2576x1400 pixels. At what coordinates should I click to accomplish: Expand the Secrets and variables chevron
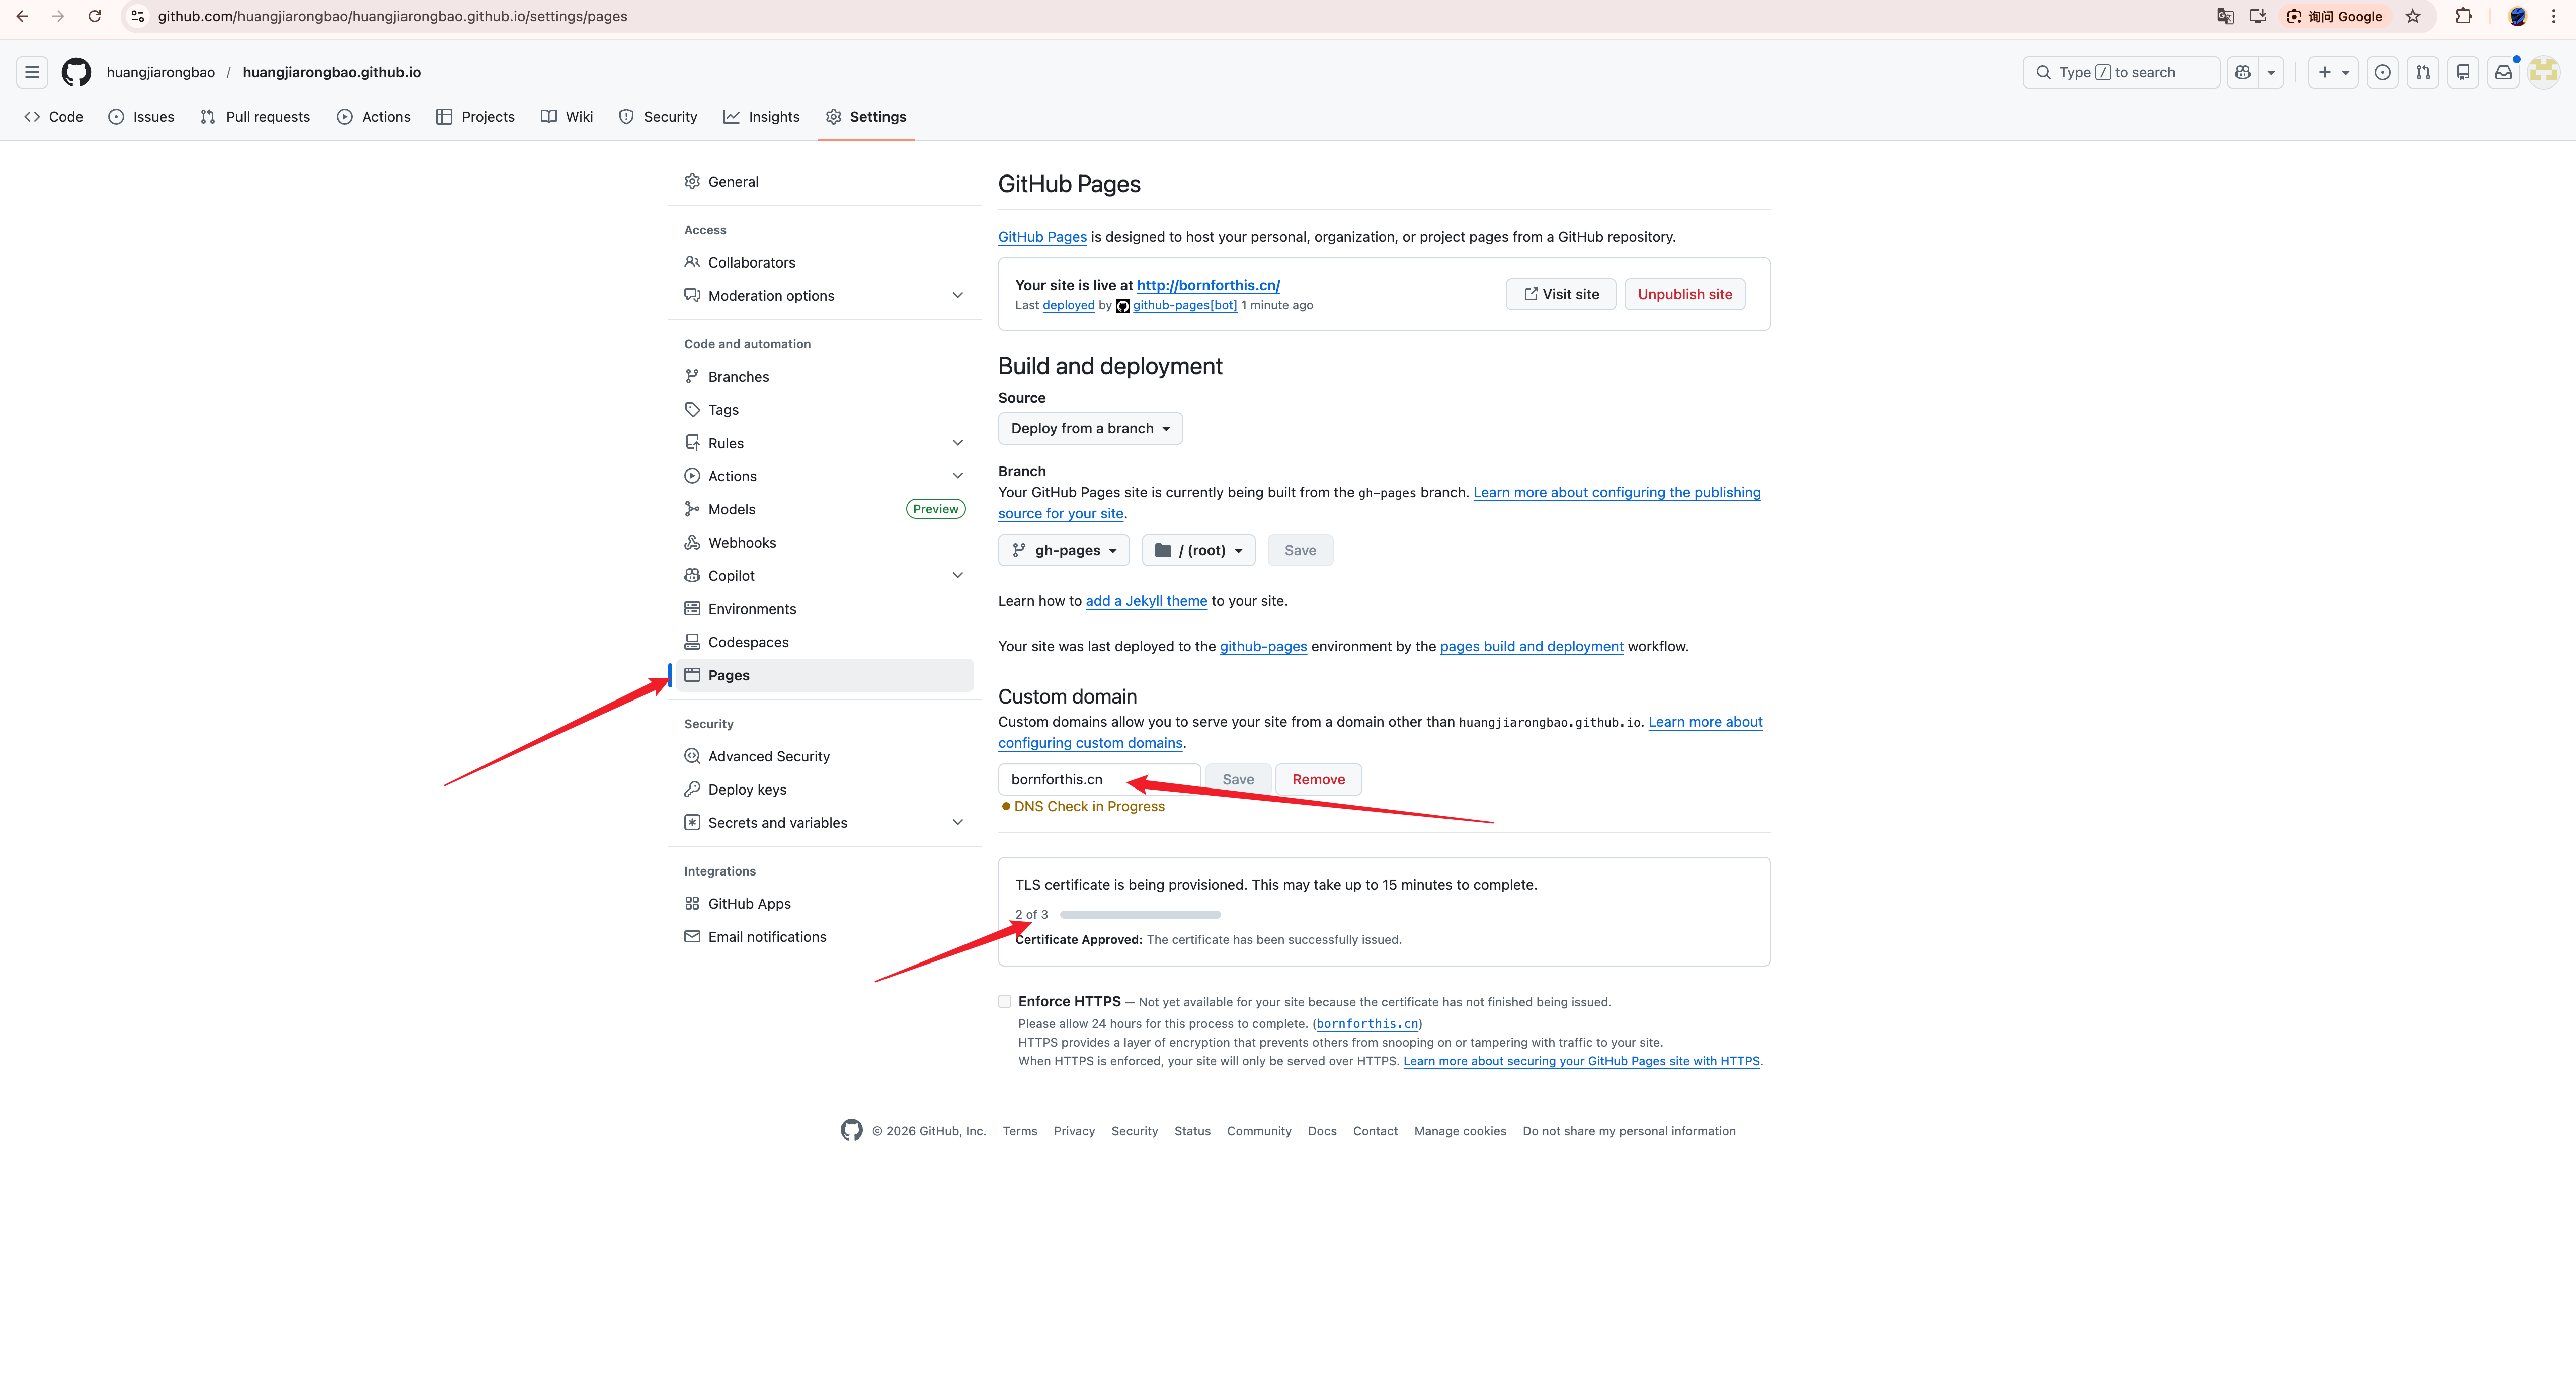coord(958,822)
